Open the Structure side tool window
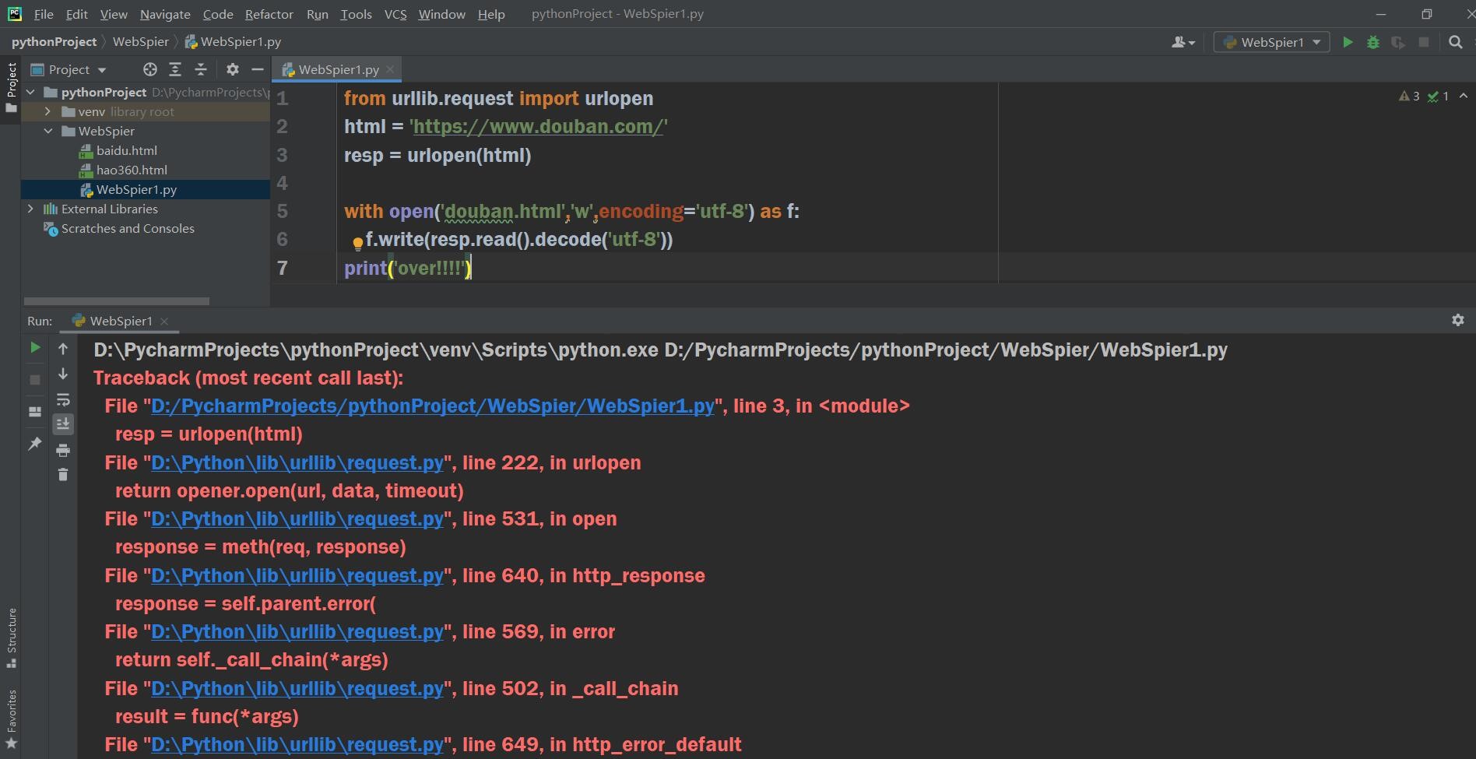The width and height of the screenshot is (1476, 759). click(x=11, y=638)
